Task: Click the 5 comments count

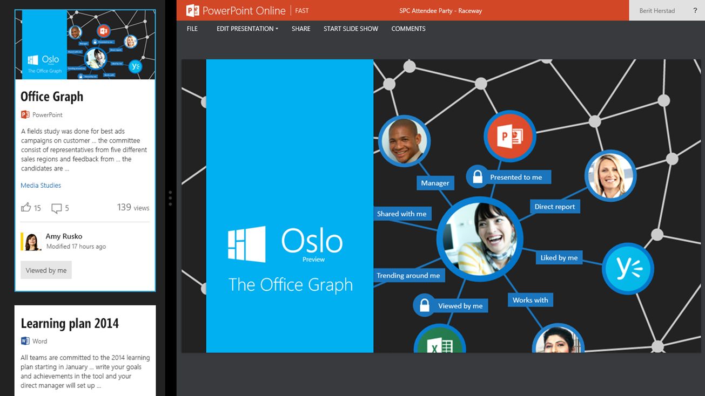Action: click(x=67, y=208)
